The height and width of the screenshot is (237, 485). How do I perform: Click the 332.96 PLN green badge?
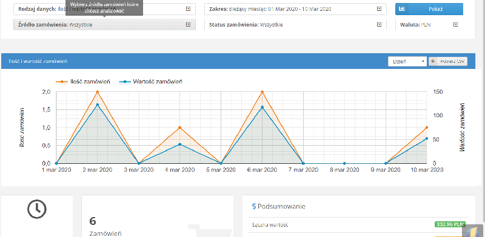click(450, 224)
